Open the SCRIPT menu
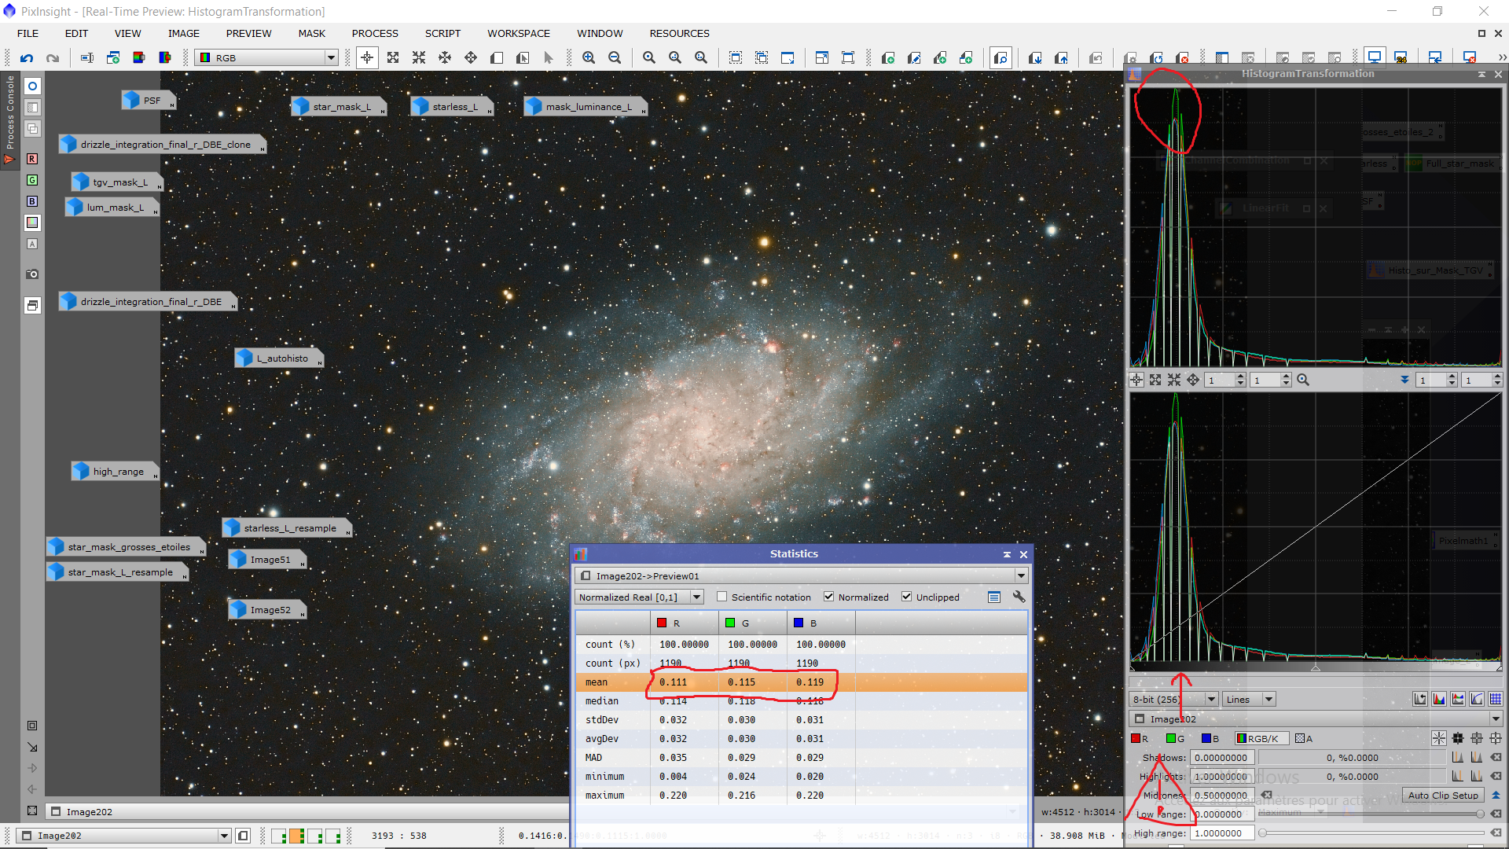Image resolution: width=1509 pixels, height=849 pixels. (442, 33)
